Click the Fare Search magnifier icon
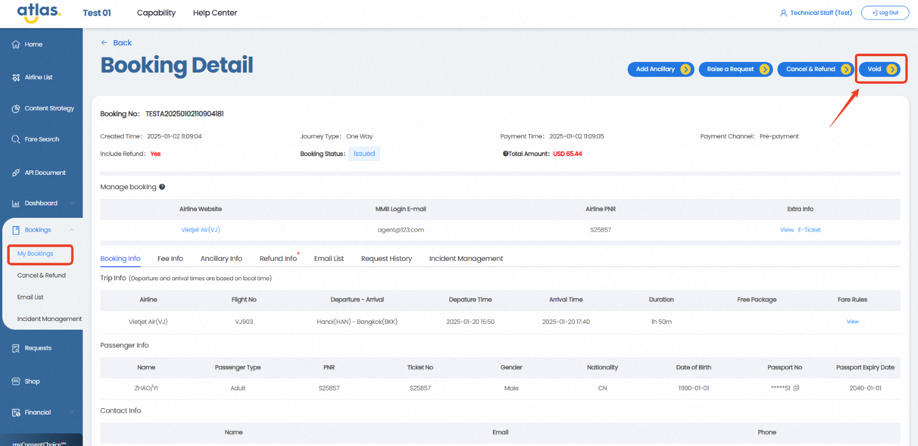This screenshot has width=918, height=446. click(16, 139)
